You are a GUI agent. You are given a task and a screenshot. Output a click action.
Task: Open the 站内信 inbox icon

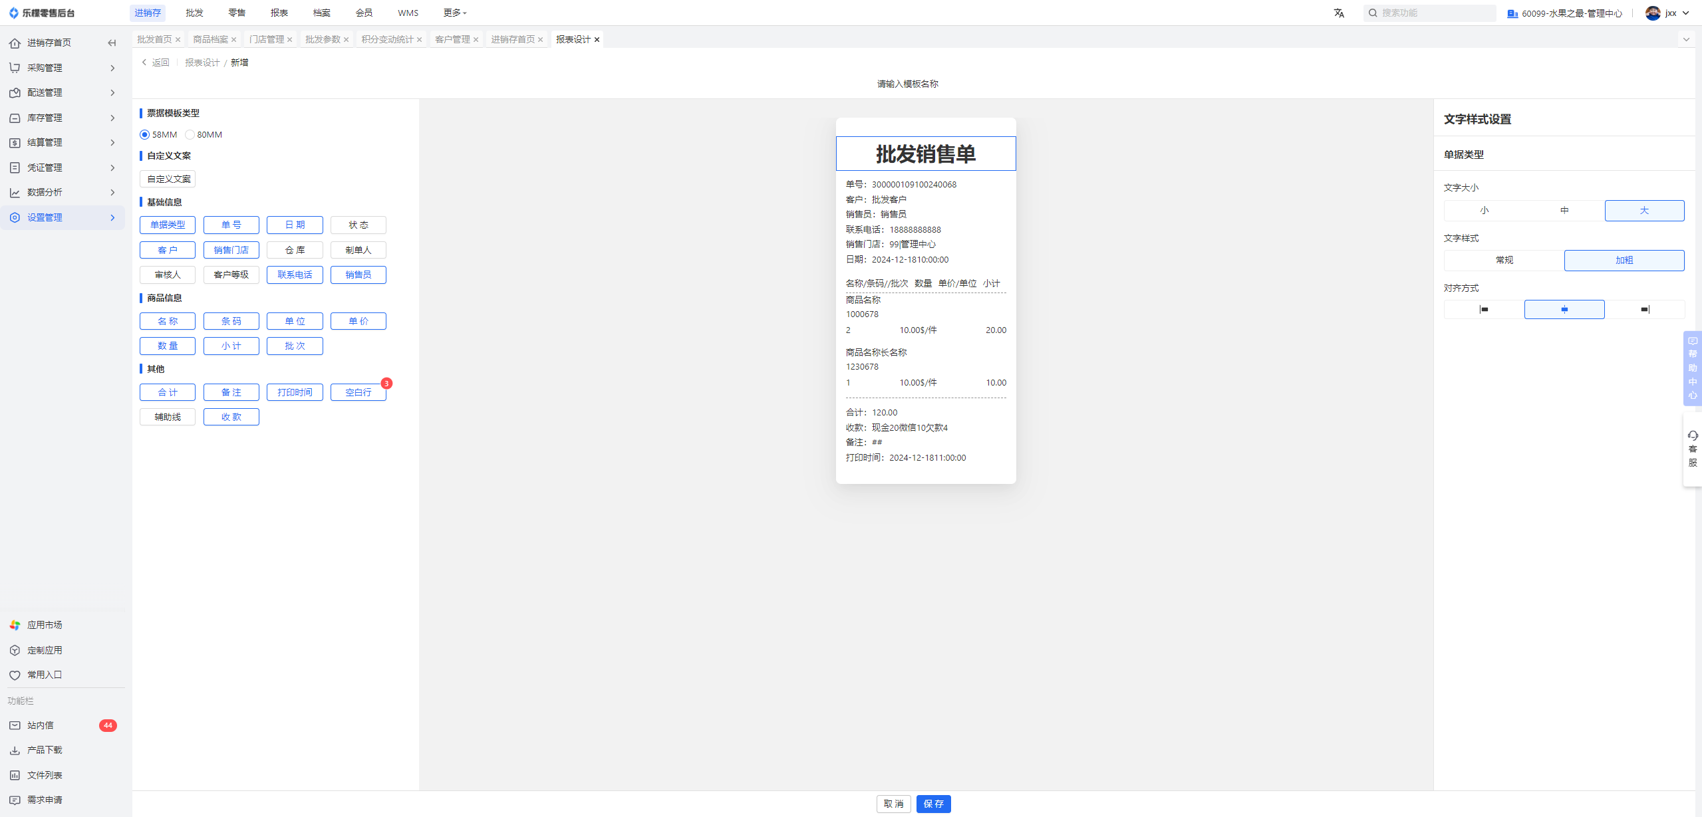(x=15, y=725)
